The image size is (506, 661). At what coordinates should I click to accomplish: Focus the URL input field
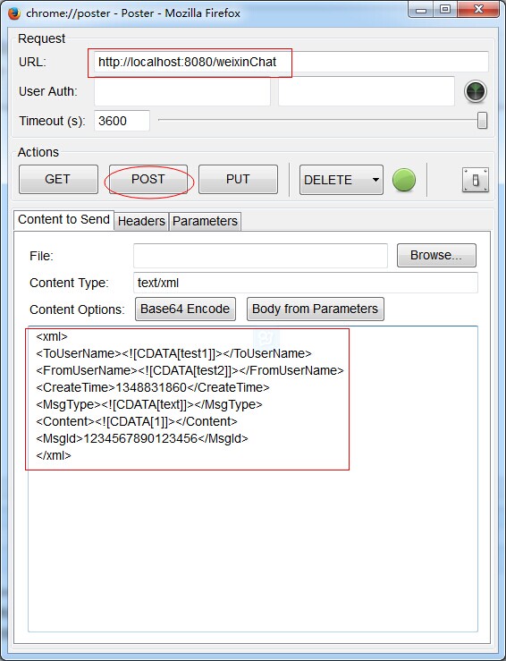(291, 62)
